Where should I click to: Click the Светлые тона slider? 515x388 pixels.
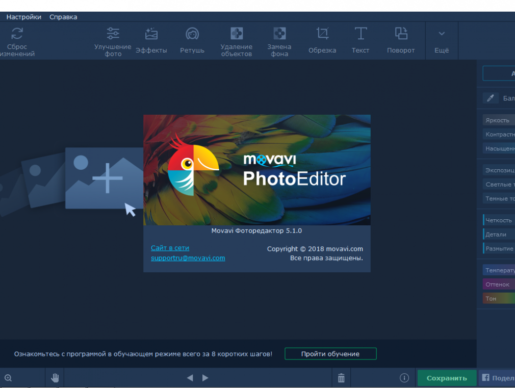click(499, 184)
